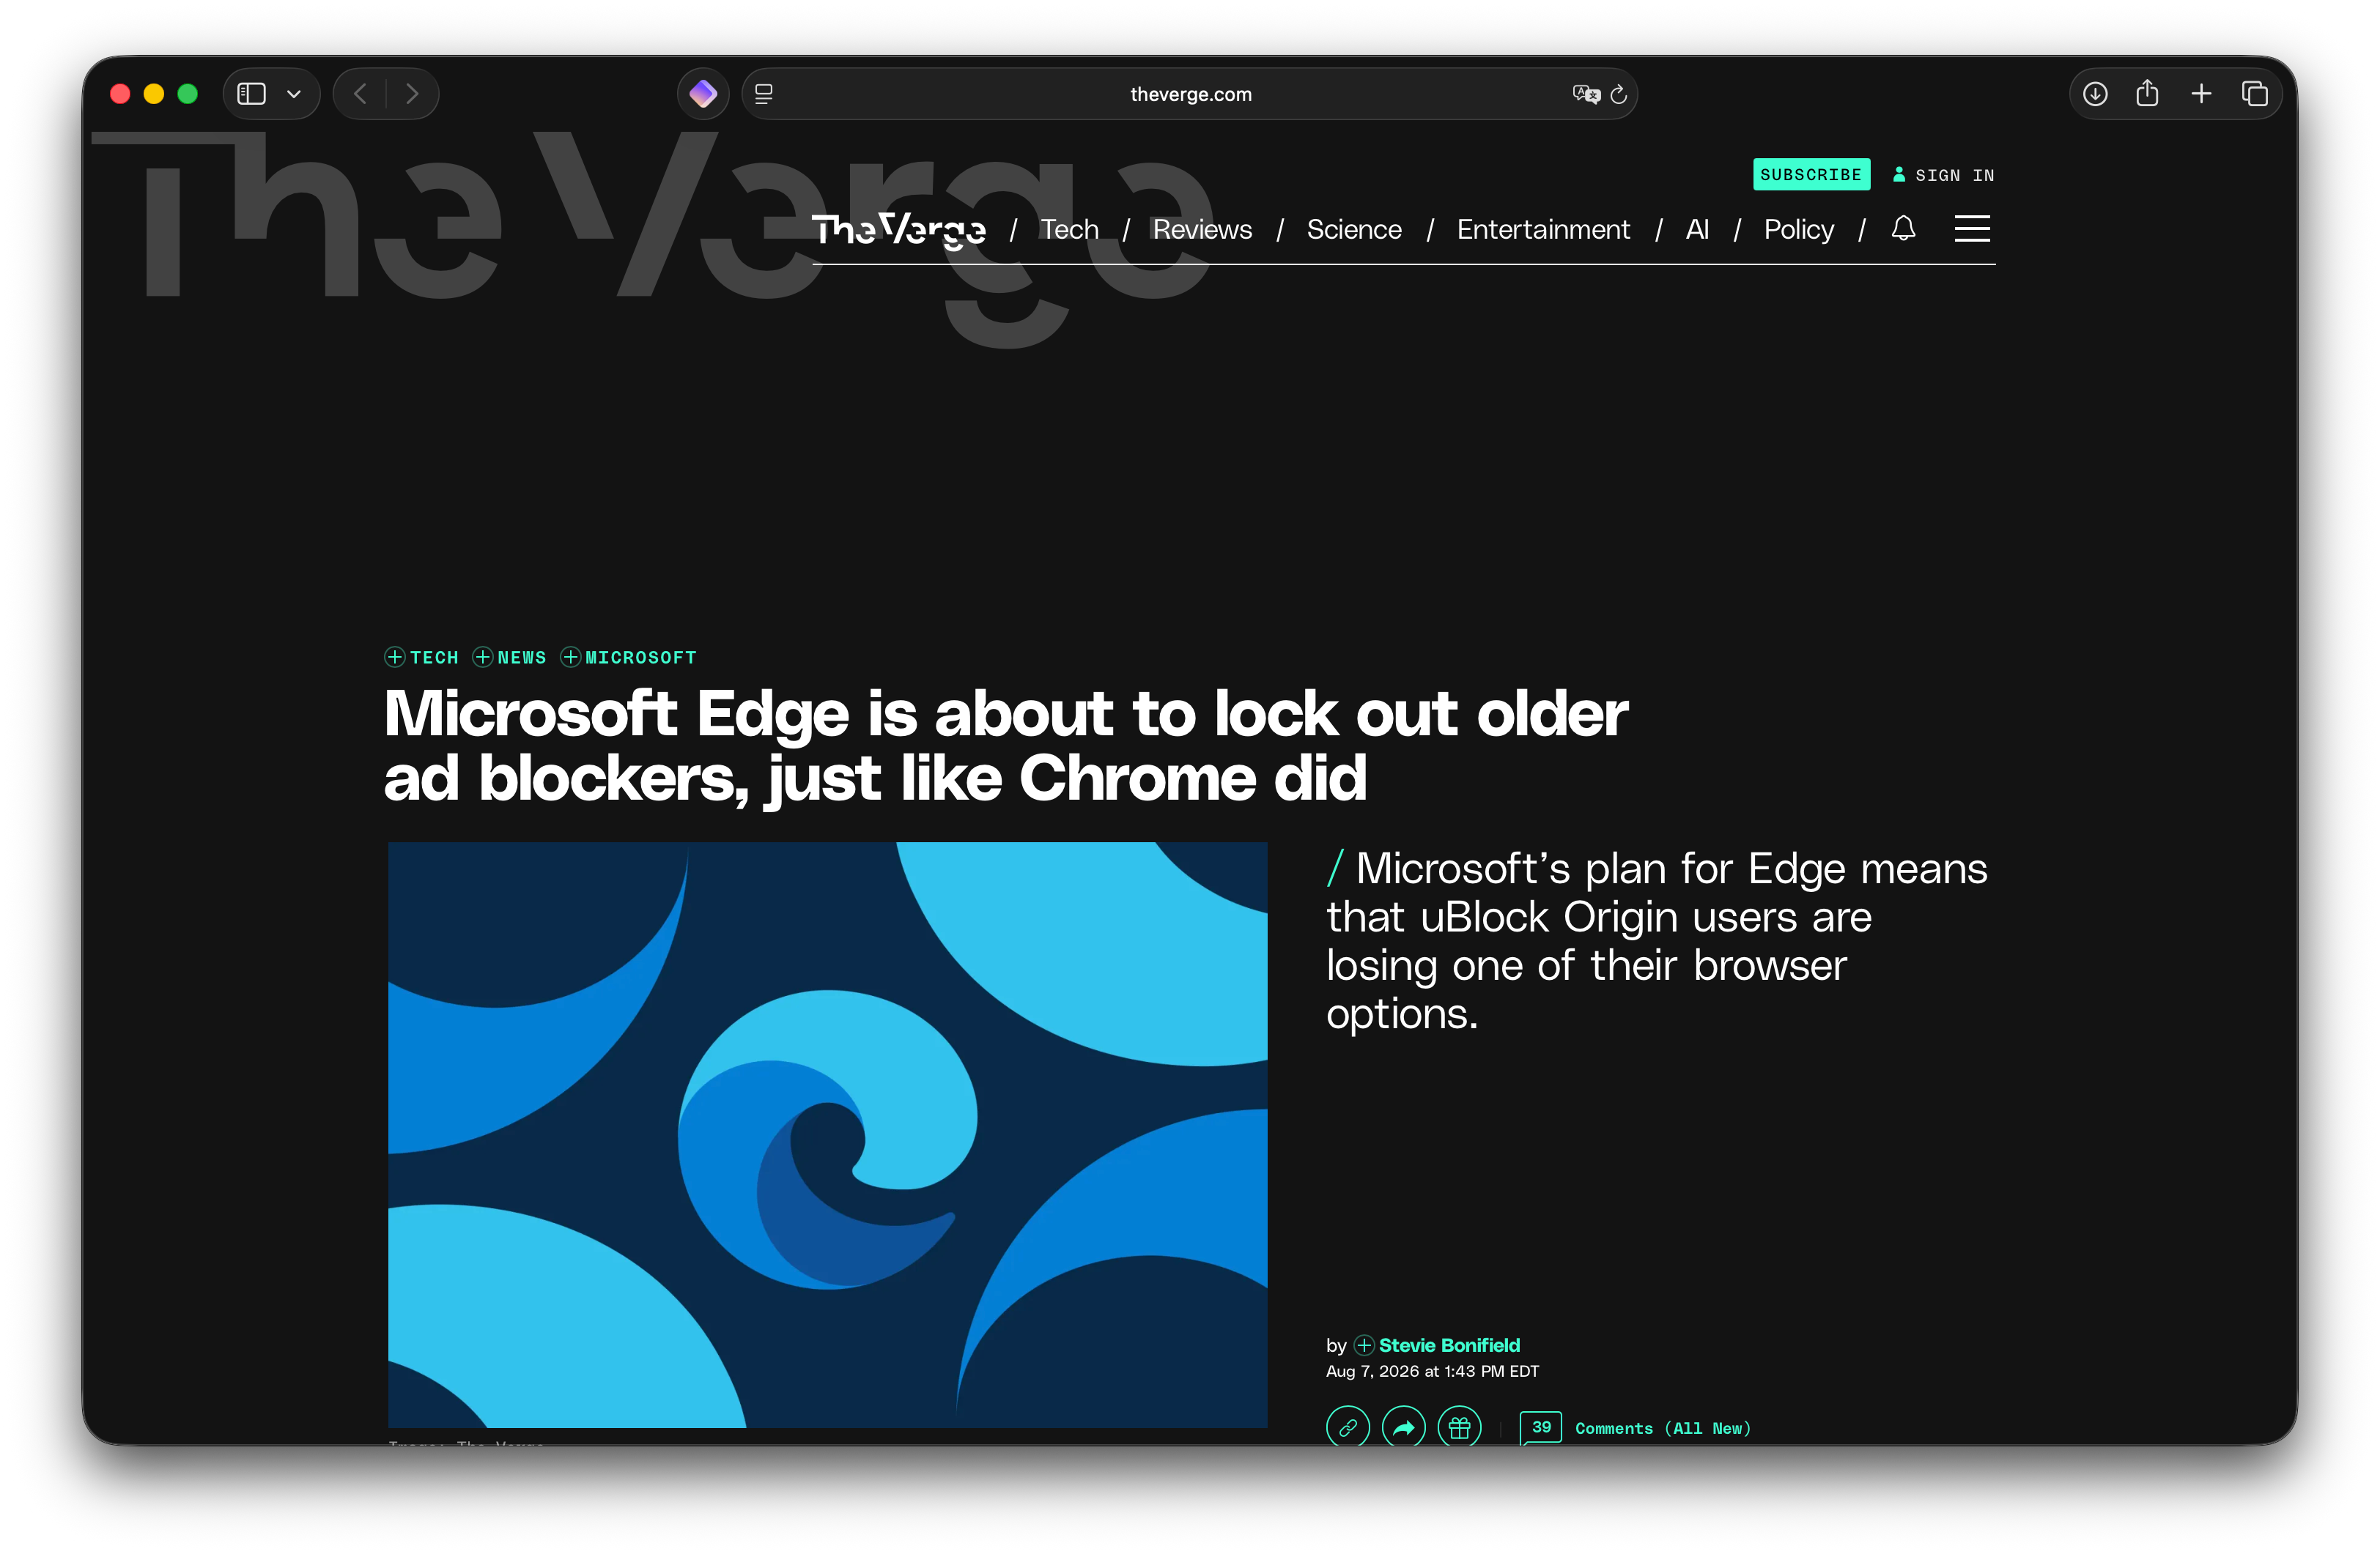Copy the article link icon
The height and width of the screenshot is (1554, 2380).
click(x=1348, y=1427)
